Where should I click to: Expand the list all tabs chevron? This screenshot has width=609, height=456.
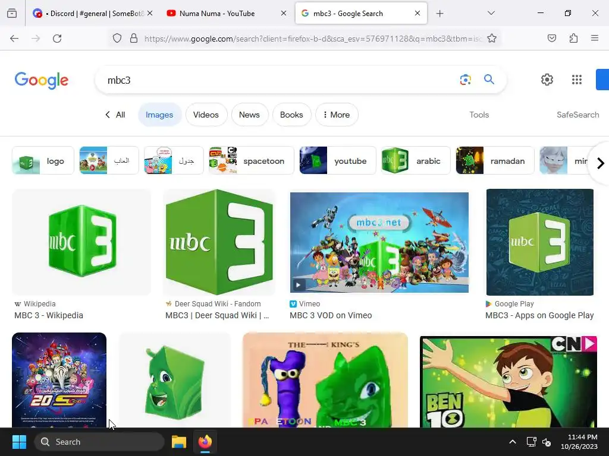tap(491, 13)
